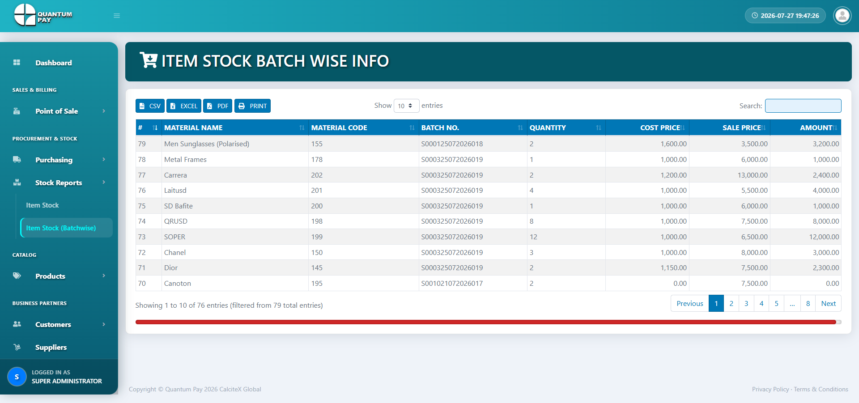Click the clock date-time badge
This screenshot has width=859, height=403.
[785, 16]
